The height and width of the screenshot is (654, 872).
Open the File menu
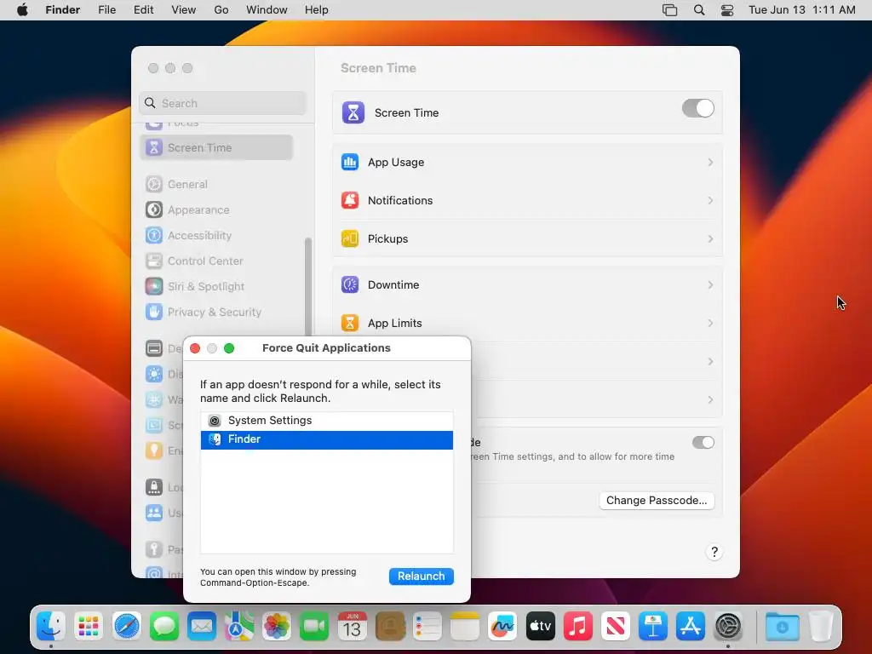click(106, 10)
